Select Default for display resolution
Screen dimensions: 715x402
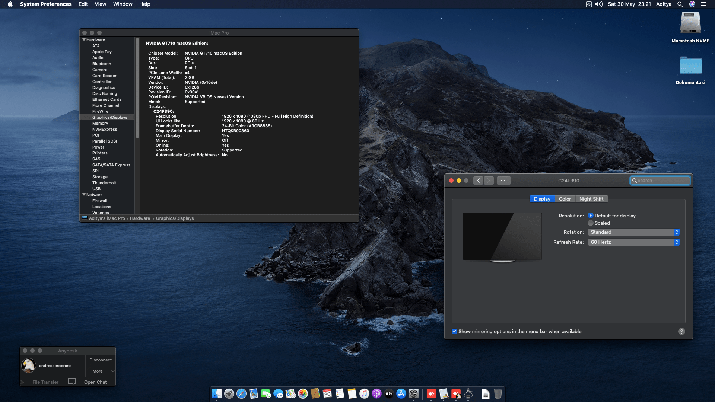[591, 216]
